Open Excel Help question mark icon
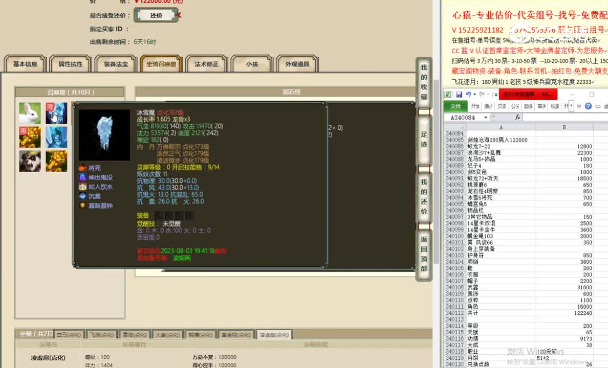608x368 pixels. [x=587, y=106]
